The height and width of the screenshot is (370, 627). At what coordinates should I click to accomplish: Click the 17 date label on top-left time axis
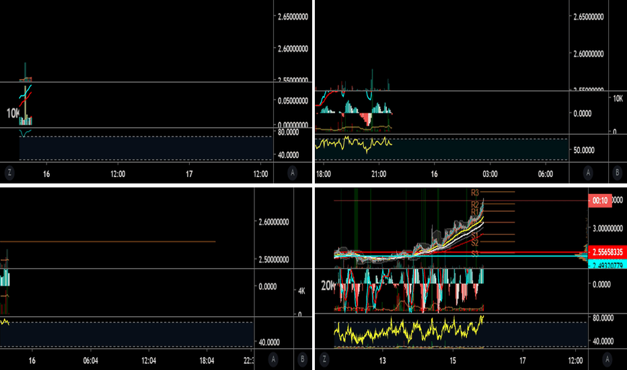189,174
